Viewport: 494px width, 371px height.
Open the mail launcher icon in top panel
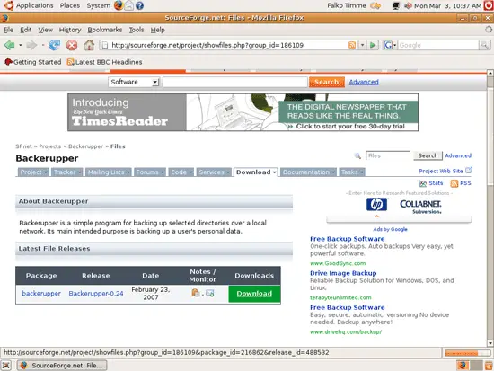point(128,5)
